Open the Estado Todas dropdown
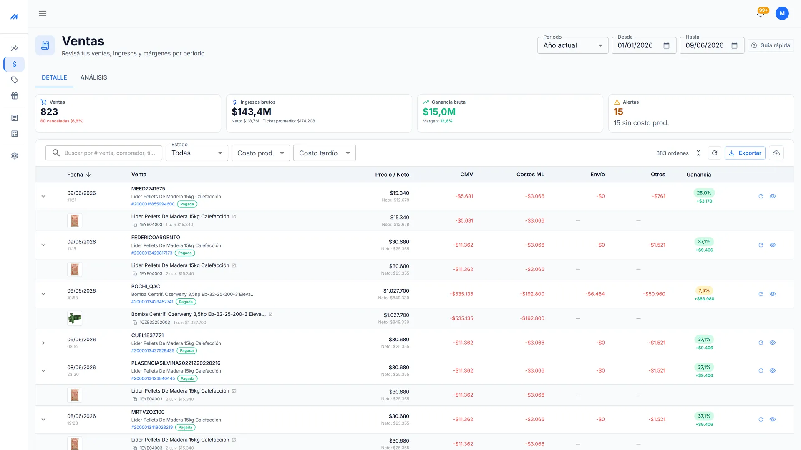 click(197, 153)
